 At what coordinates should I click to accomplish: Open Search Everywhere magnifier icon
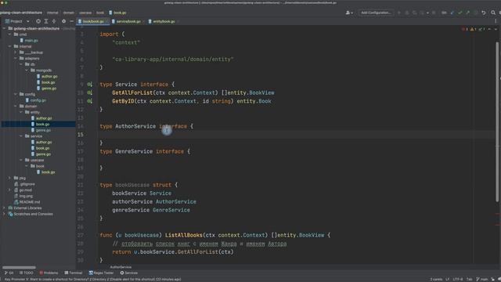point(493,13)
